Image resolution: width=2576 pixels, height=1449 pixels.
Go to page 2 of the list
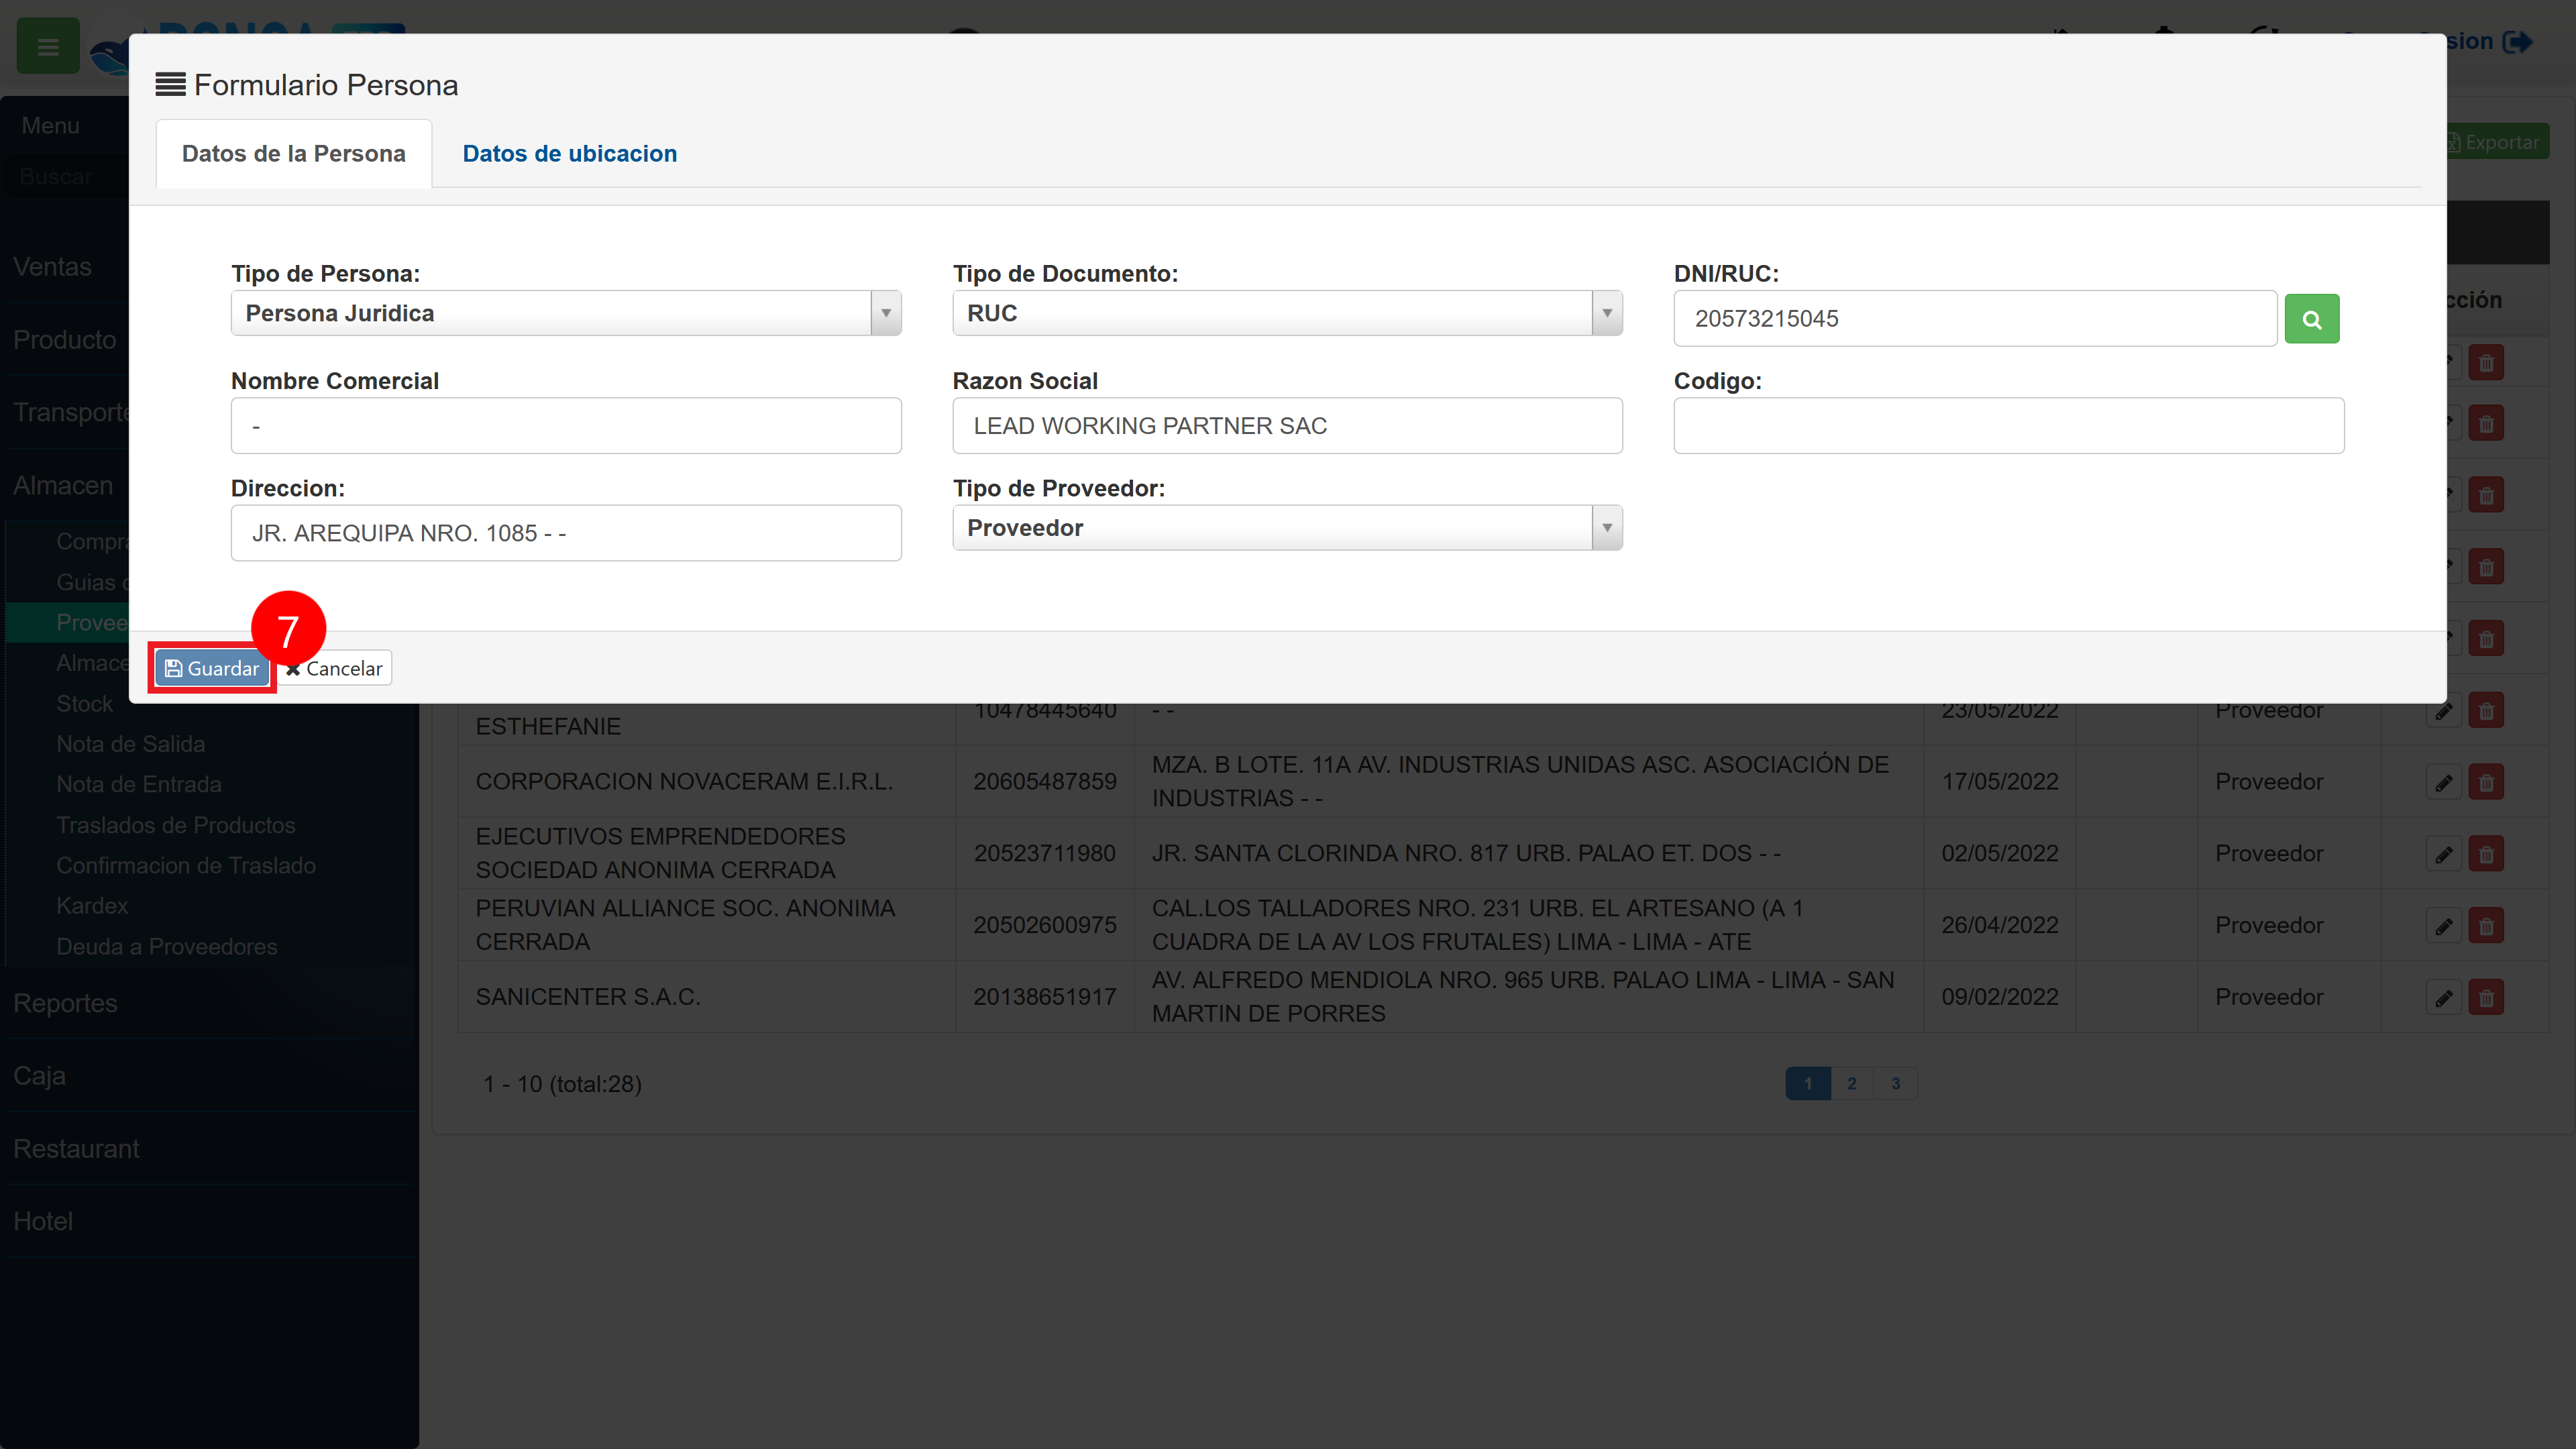coord(1852,1084)
